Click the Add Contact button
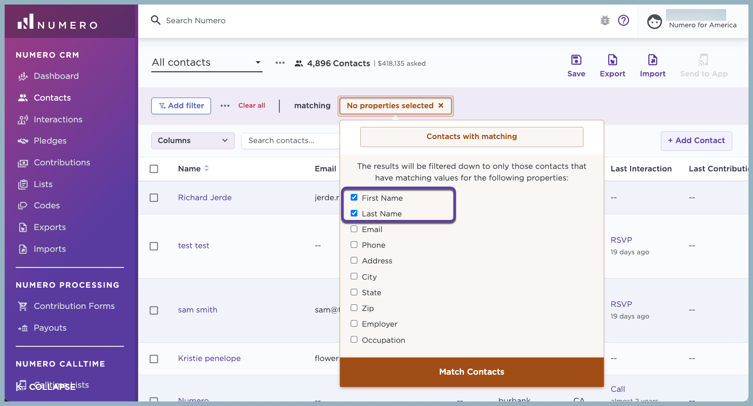The height and width of the screenshot is (406, 753). 696,141
